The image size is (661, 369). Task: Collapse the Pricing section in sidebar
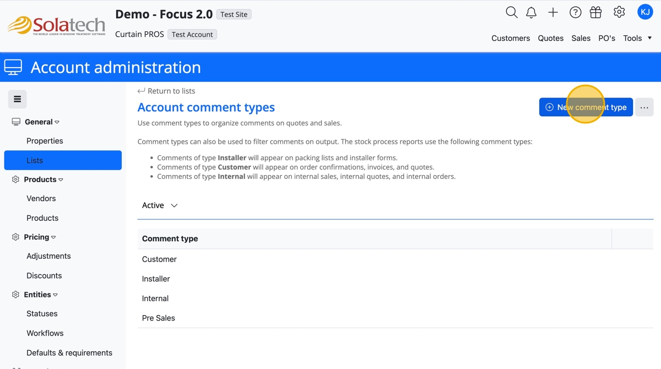(40, 237)
